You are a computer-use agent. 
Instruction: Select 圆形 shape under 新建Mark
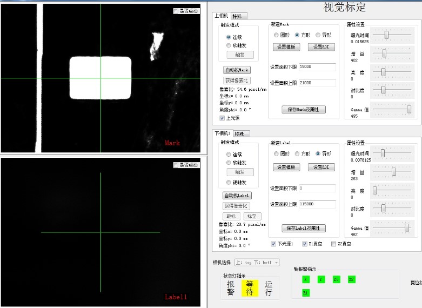coord(277,35)
